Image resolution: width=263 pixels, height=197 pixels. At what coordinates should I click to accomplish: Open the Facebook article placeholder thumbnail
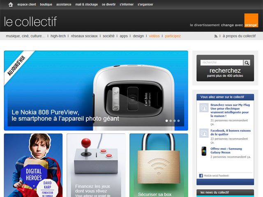(x=204, y=133)
